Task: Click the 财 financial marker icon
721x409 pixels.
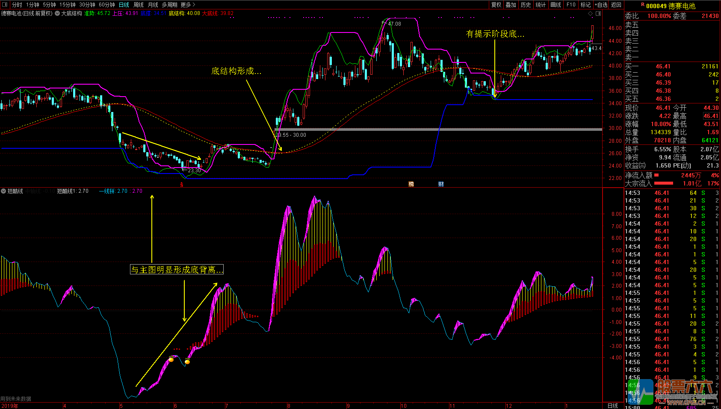Action: point(441,184)
